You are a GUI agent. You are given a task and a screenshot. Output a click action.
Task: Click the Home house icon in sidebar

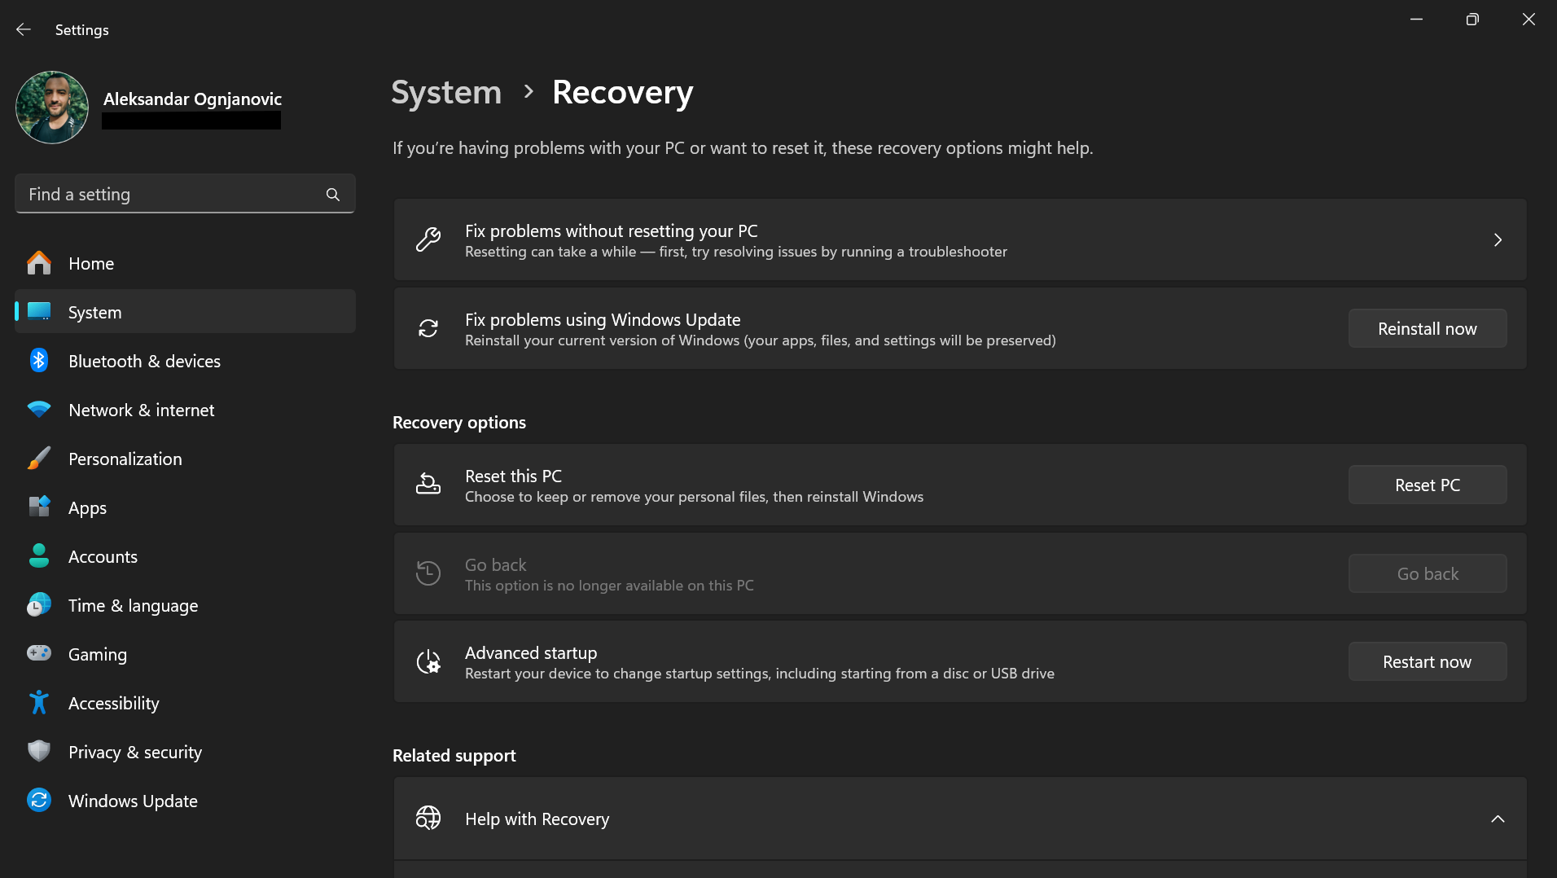[x=39, y=263]
